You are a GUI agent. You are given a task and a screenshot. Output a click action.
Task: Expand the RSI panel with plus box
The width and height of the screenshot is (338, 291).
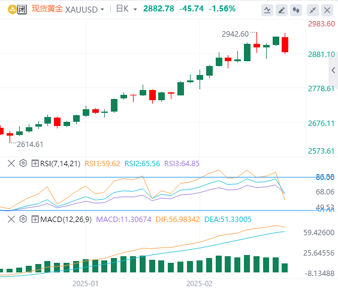coord(35,163)
